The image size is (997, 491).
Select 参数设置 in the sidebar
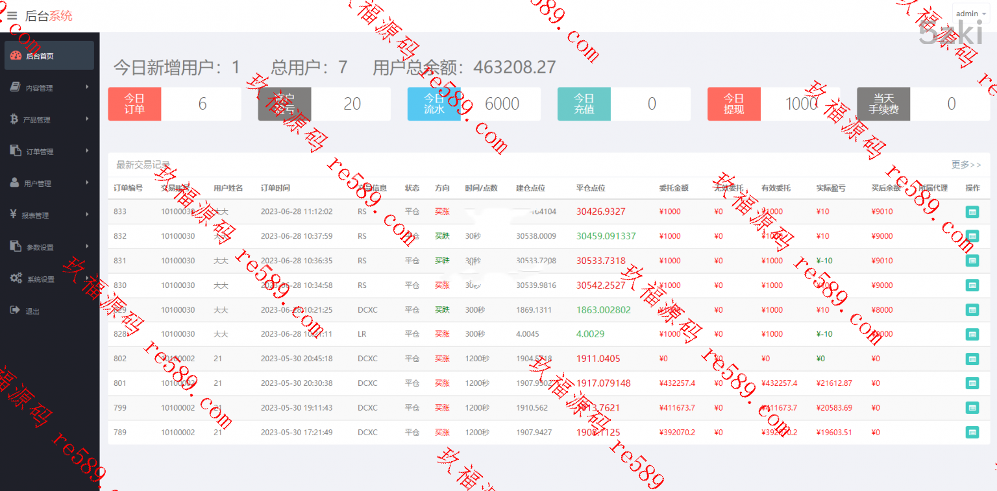40,247
